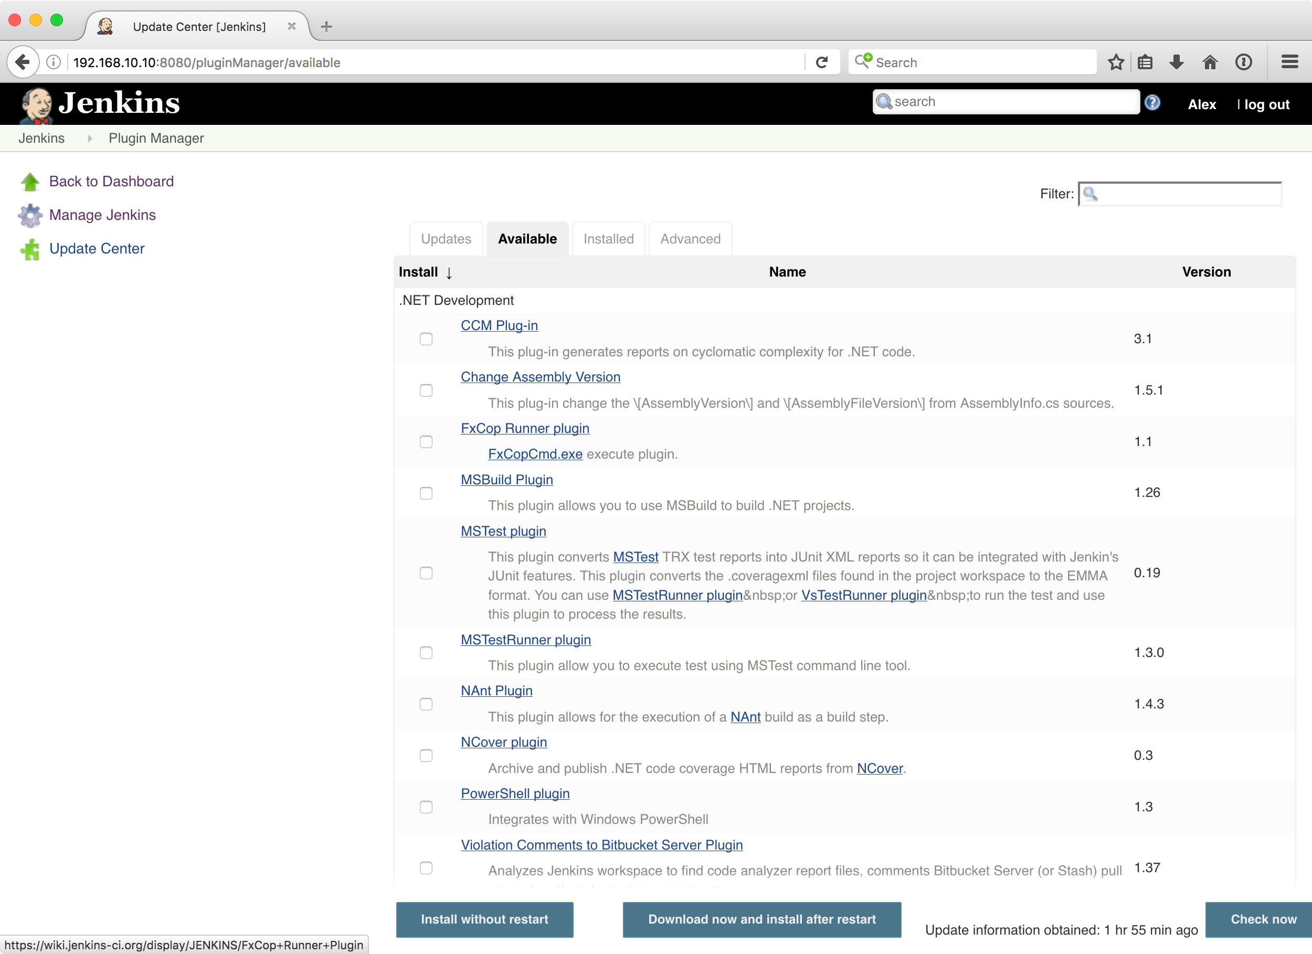Check the Change Assembly Version checkbox
1312x954 pixels.
tap(426, 390)
